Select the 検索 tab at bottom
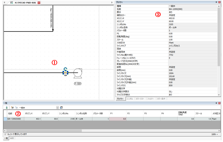This screenshot has height=142, width=223. coord(12,138)
